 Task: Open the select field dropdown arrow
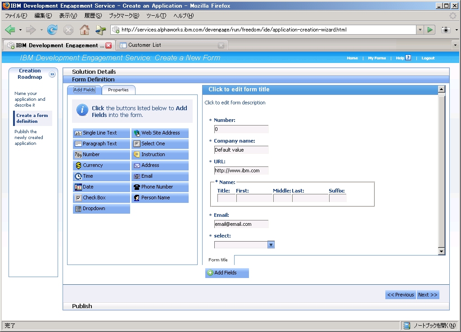(x=271, y=245)
